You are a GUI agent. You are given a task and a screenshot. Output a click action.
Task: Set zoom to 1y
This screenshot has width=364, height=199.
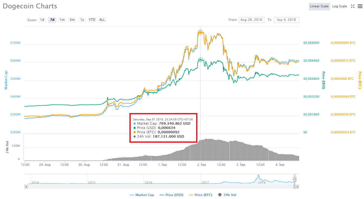82,20
